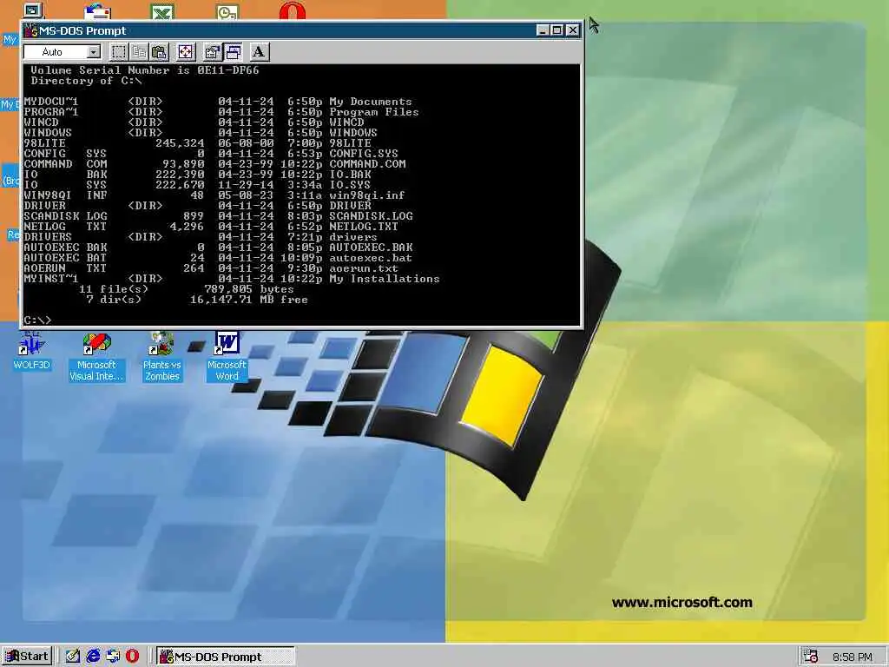Open the MS-DOS Prompt system menu icon
Viewport: 889px width, 667px height.
click(30, 30)
